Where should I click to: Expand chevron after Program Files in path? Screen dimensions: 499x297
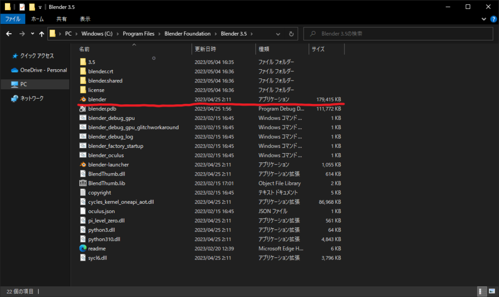click(159, 34)
